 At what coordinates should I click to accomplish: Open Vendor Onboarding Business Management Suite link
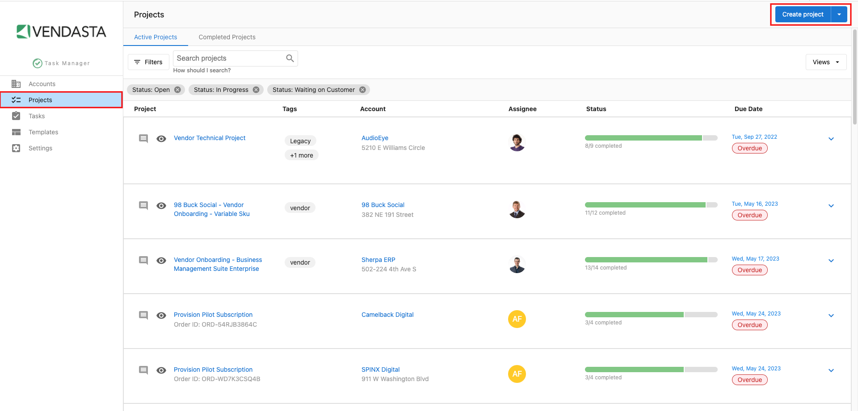coord(218,264)
